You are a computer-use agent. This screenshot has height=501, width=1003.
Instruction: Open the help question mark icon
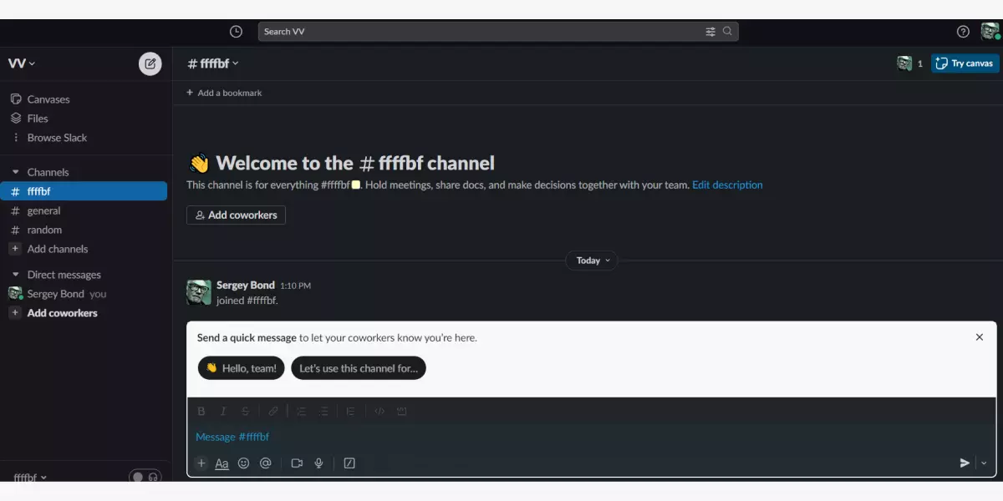coord(963,32)
